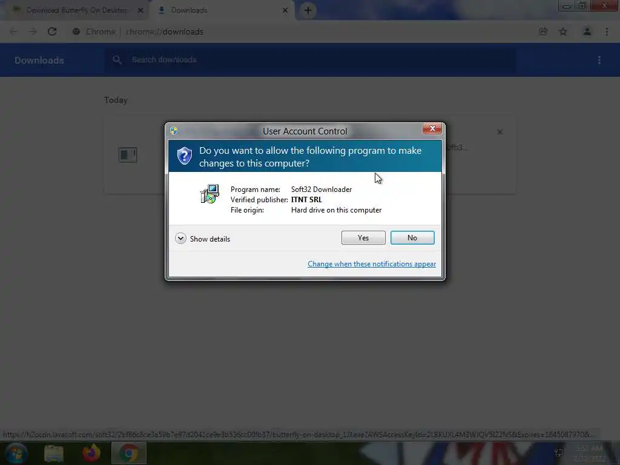The width and height of the screenshot is (620, 465).
Task: Click the UAC title bar shield icon
Action: coord(174,131)
